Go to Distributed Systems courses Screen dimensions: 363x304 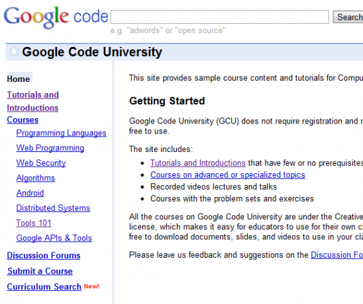[x=53, y=208]
